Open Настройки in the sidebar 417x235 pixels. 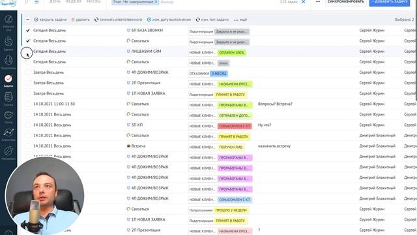(x=8, y=153)
